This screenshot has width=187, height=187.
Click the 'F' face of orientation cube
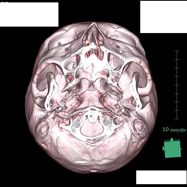(172, 149)
